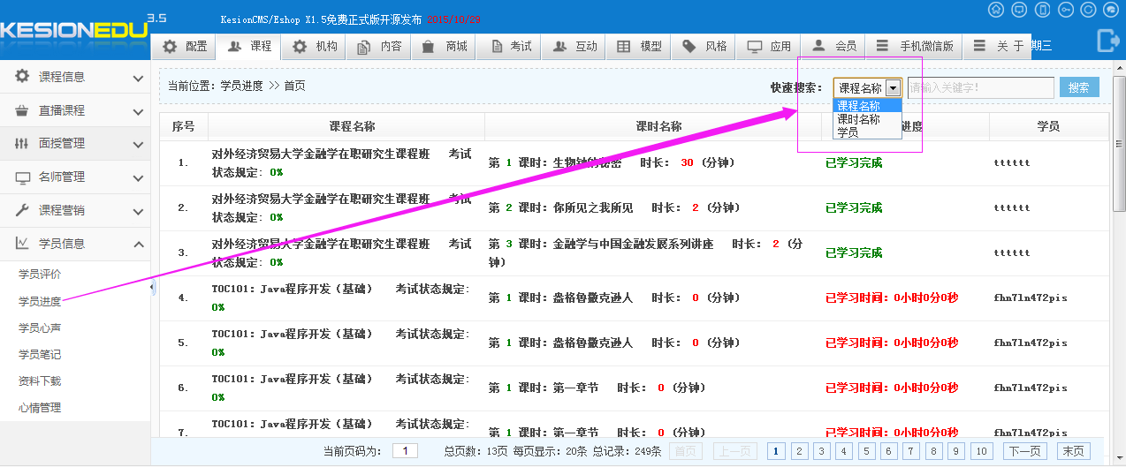The height and width of the screenshot is (467, 1126).
Task: Open the 课程名称 search type dropdown arrow
Action: (893, 87)
